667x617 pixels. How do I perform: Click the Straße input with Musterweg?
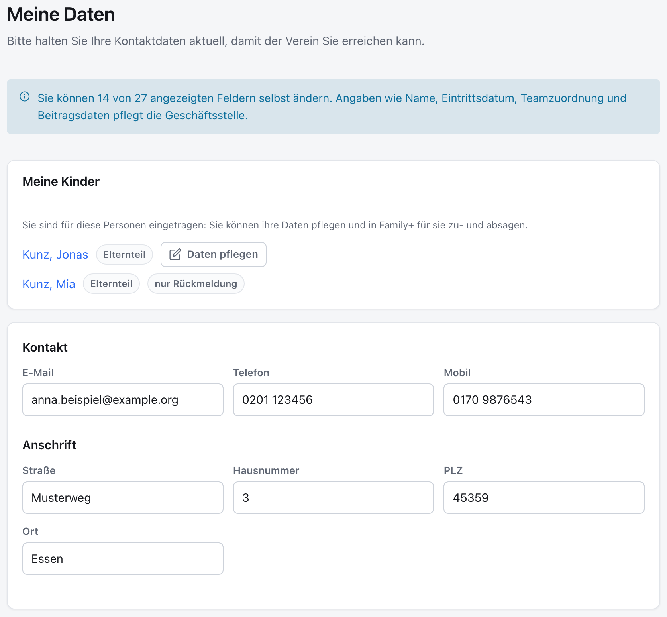tap(123, 498)
